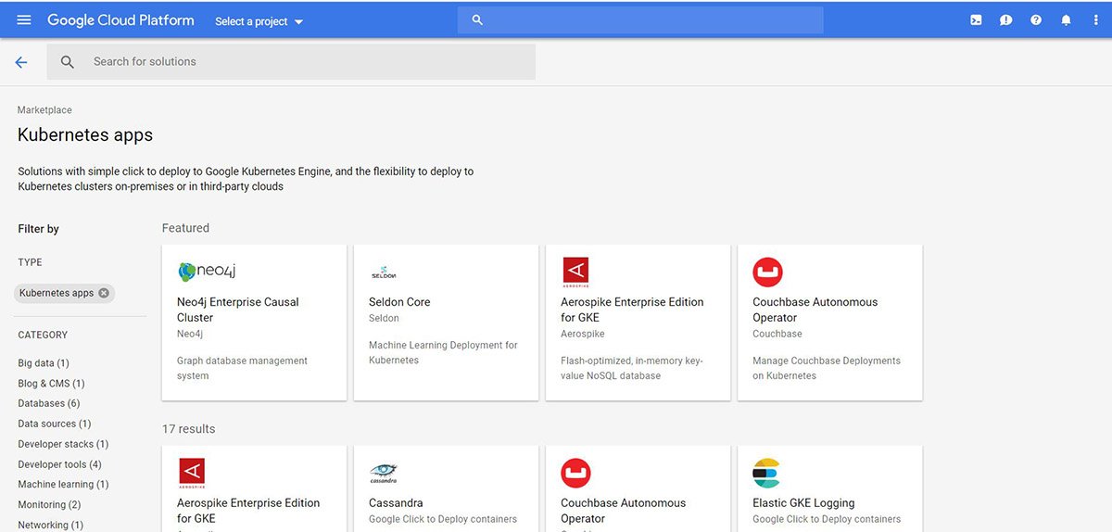Filter by Databases (6) category

pyautogui.click(x=48, y=403)
